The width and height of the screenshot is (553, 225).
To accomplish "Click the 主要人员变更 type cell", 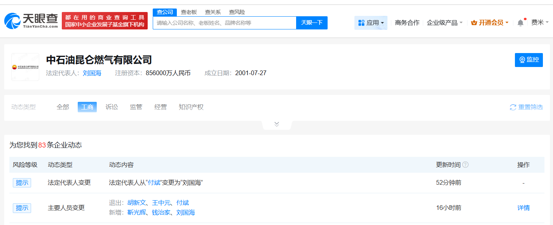I will tap(66, 208).
